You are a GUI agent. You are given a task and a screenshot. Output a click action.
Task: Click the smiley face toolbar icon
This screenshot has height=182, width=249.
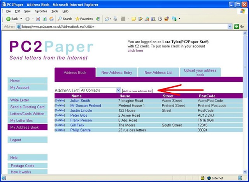167,19
